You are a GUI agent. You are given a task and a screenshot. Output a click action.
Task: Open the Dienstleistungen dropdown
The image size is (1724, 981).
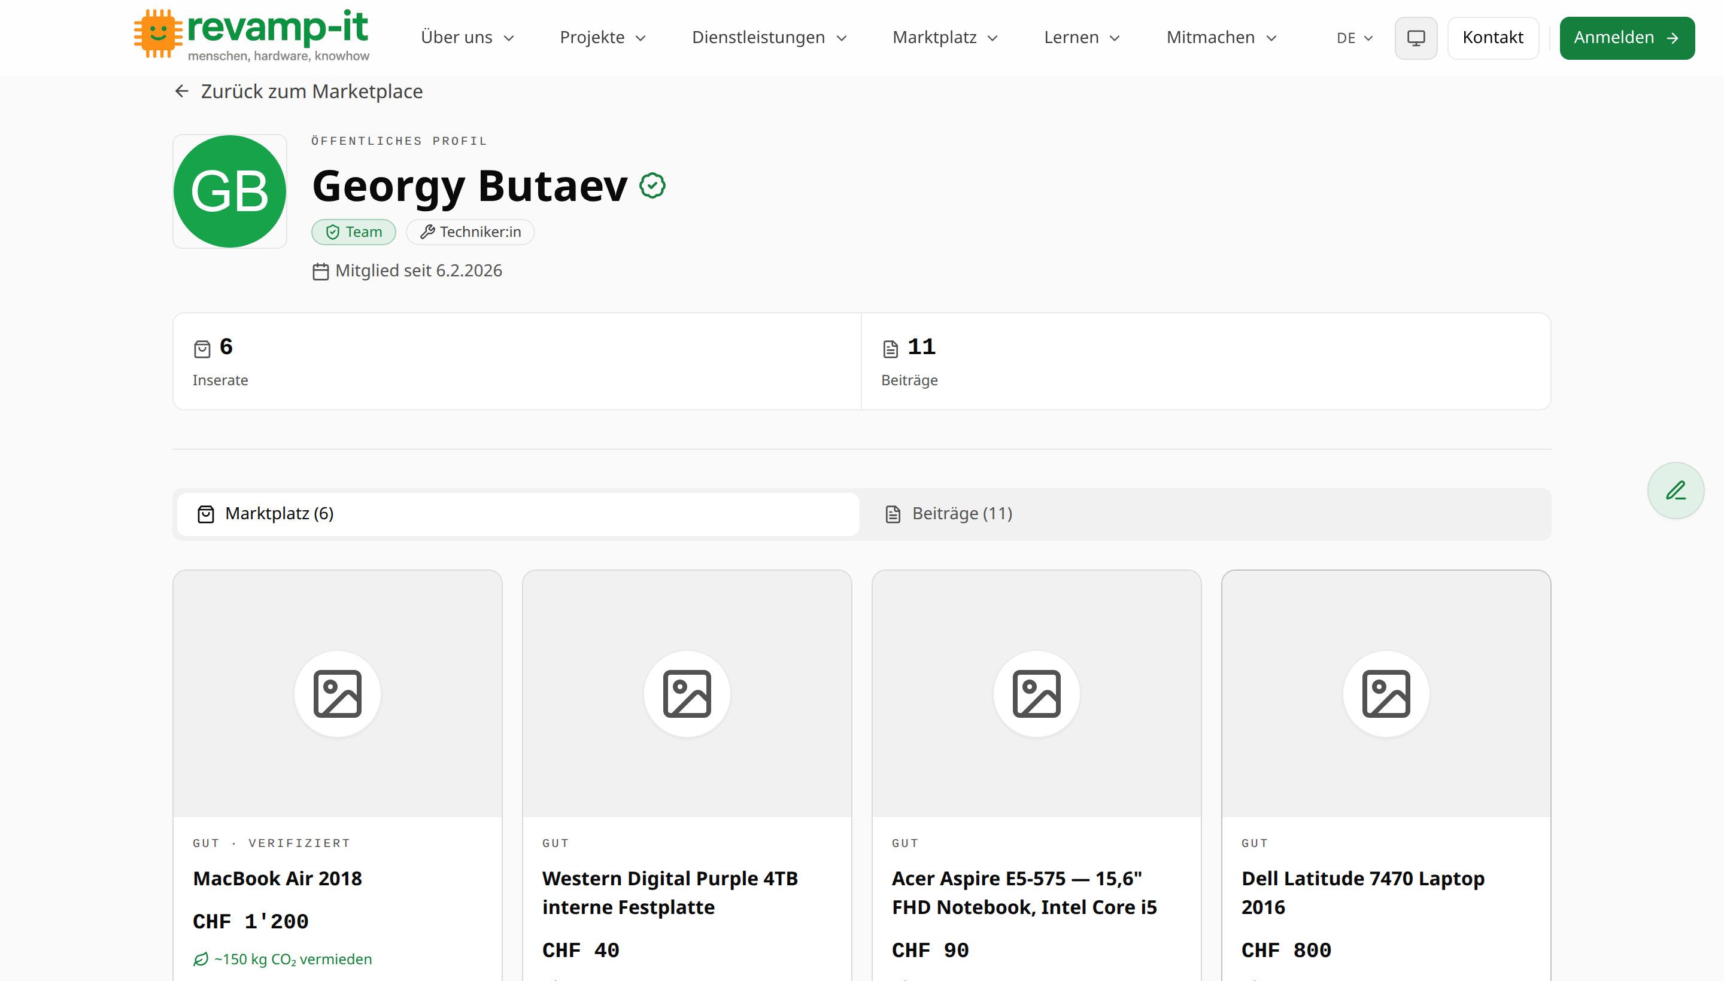[x=770, y=38]
